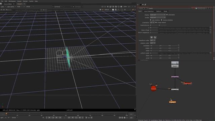Open the lens-in focal animation menu button
215x121 pixels.
(x=211, y=30)
